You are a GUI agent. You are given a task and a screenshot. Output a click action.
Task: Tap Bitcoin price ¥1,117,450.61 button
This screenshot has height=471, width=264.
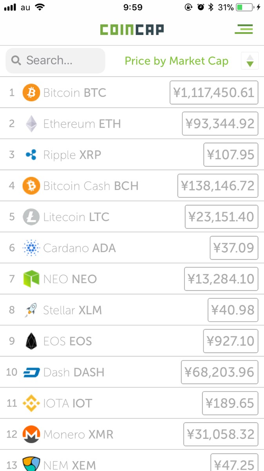click(x=214, y=93)
